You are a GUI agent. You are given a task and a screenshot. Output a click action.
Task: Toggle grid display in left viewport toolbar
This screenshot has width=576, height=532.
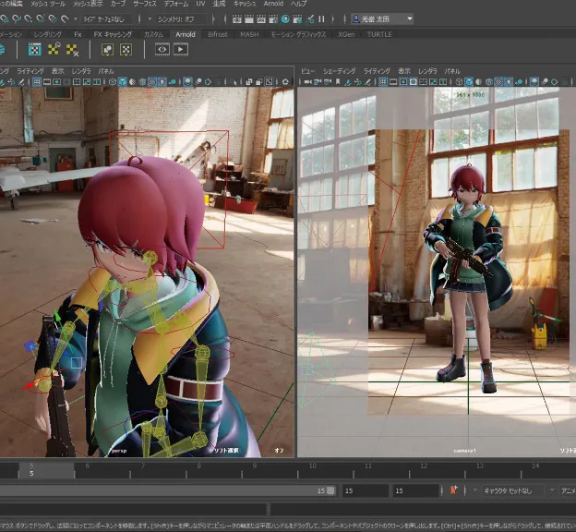(37, 82)
